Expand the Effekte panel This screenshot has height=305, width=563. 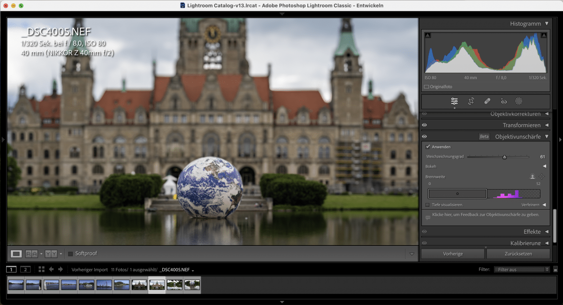[x=546, y=232]
